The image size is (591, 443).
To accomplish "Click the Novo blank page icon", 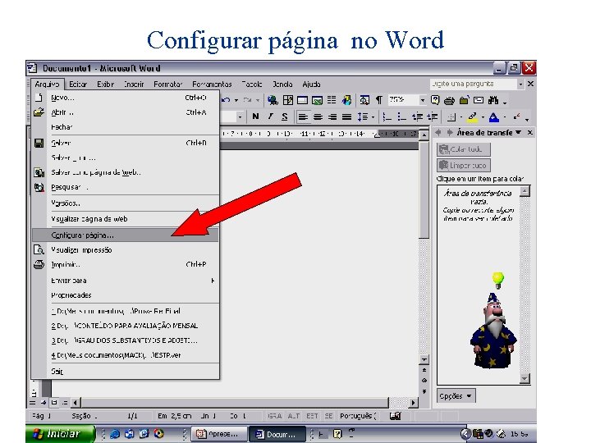I will coord(39,97).
